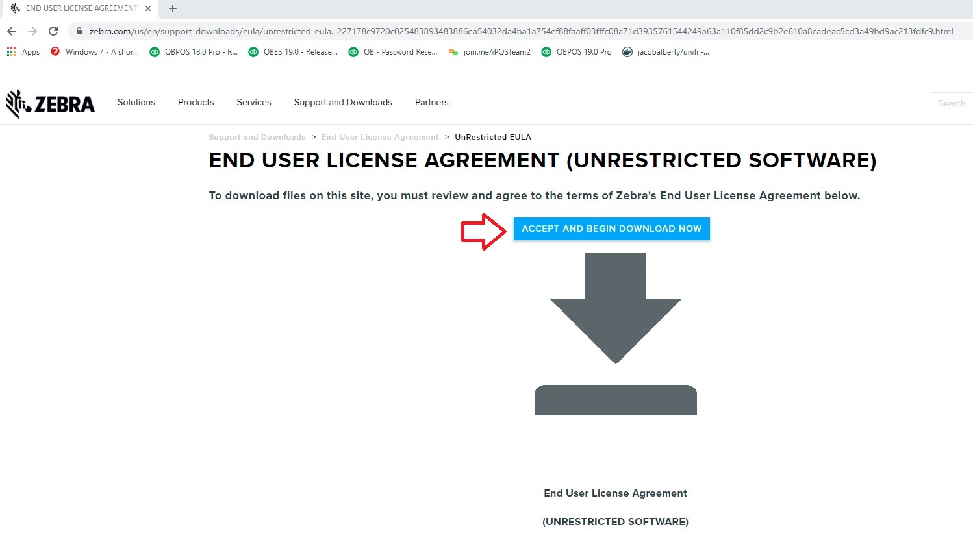This screenshot has height=542, width=973.
Task: Open the new tab plus button
Action: tap(173, 8)
